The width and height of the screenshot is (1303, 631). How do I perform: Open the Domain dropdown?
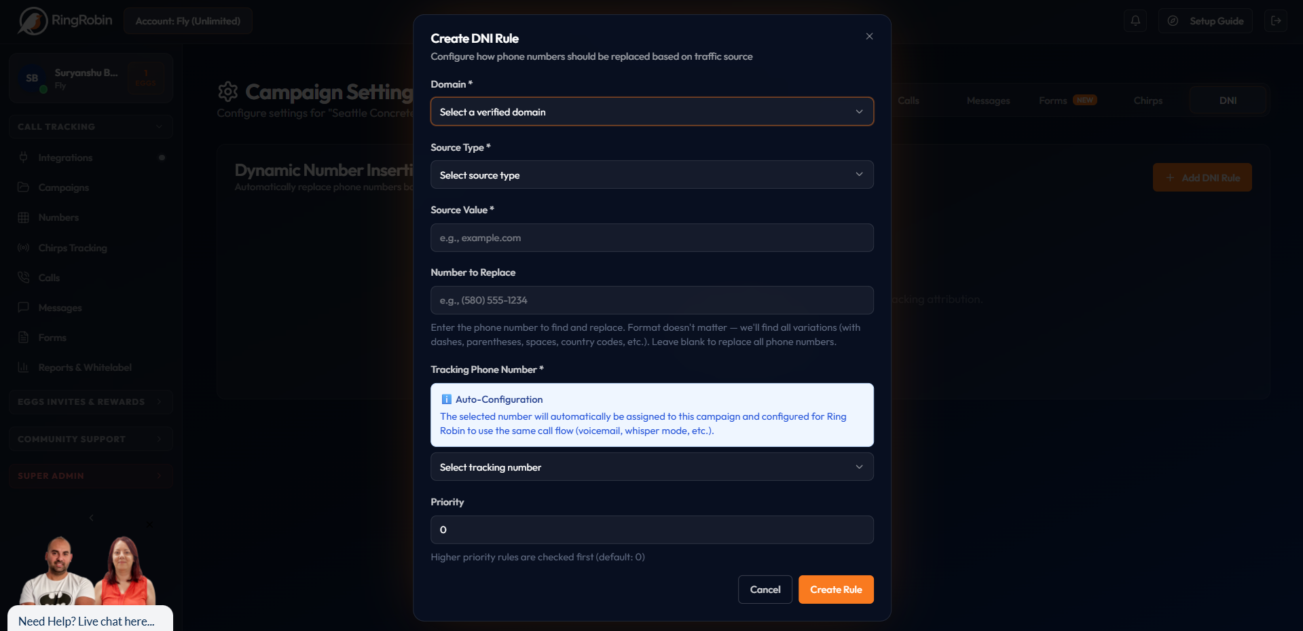click(652, 112)
